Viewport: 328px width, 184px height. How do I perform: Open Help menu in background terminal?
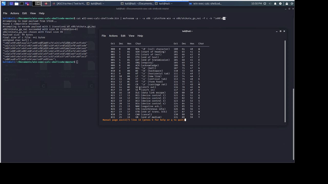[42, 13]
